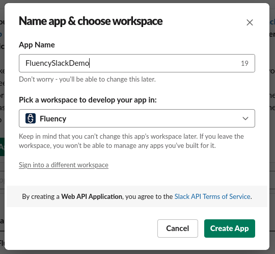Follow the Sign into a different workspace link
Image resolution: width=275 pixels, height=254 pixels.
(x=64, y=165)
